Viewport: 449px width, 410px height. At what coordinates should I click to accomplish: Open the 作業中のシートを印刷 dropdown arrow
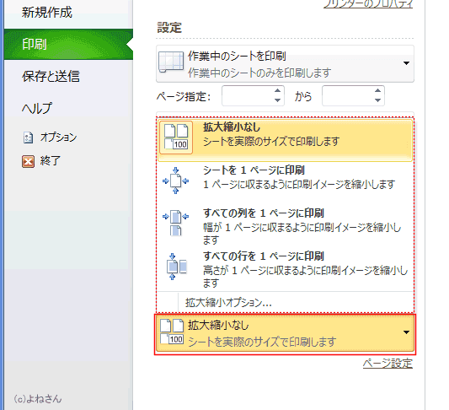coord(406,63)
